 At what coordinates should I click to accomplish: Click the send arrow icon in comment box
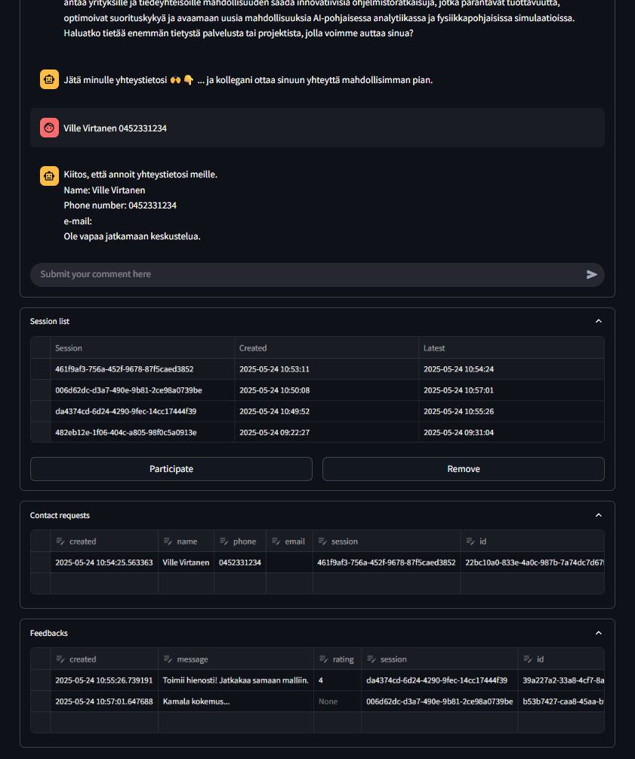[591, 275]
